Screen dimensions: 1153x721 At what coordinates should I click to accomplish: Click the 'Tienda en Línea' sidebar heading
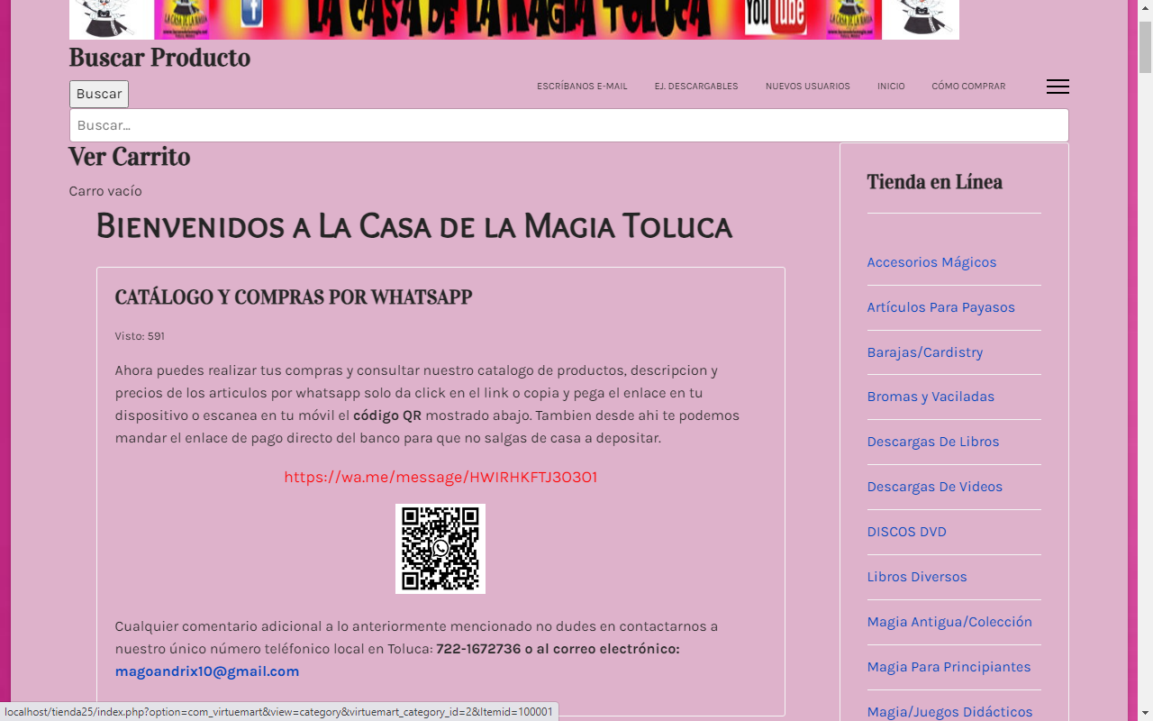pos(934,182)
